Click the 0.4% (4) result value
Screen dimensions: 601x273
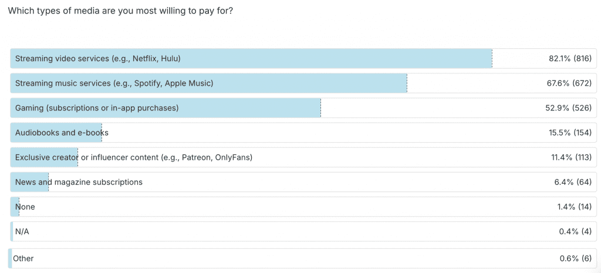(x=575, y=231)
